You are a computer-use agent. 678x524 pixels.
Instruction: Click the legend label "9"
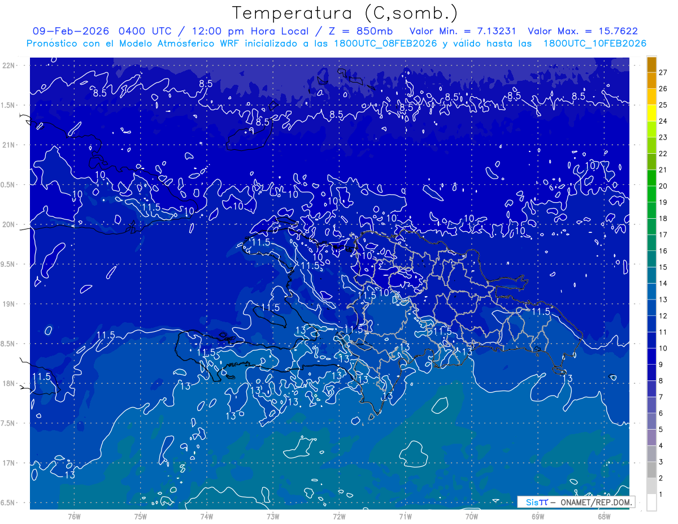660,365
